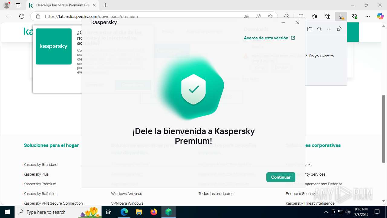Viewport: 387px width, 218px height.
Task: Close the Kaspersky installer dialog
Action: pos(298,23)
